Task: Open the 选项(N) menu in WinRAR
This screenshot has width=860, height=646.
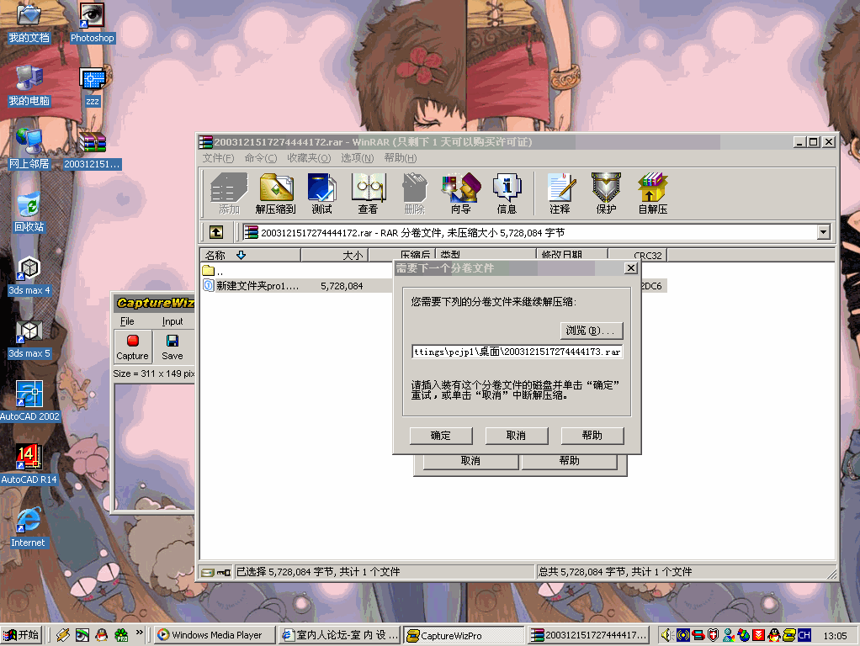Action: pyautogui.click(x=357, y=158)
